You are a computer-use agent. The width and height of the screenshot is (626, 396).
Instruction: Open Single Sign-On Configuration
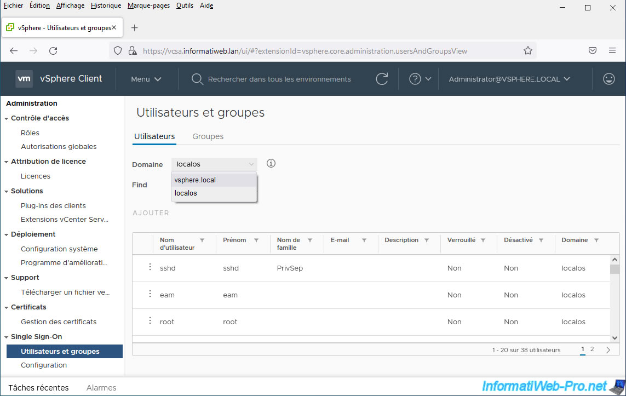[x=43, y=365]
